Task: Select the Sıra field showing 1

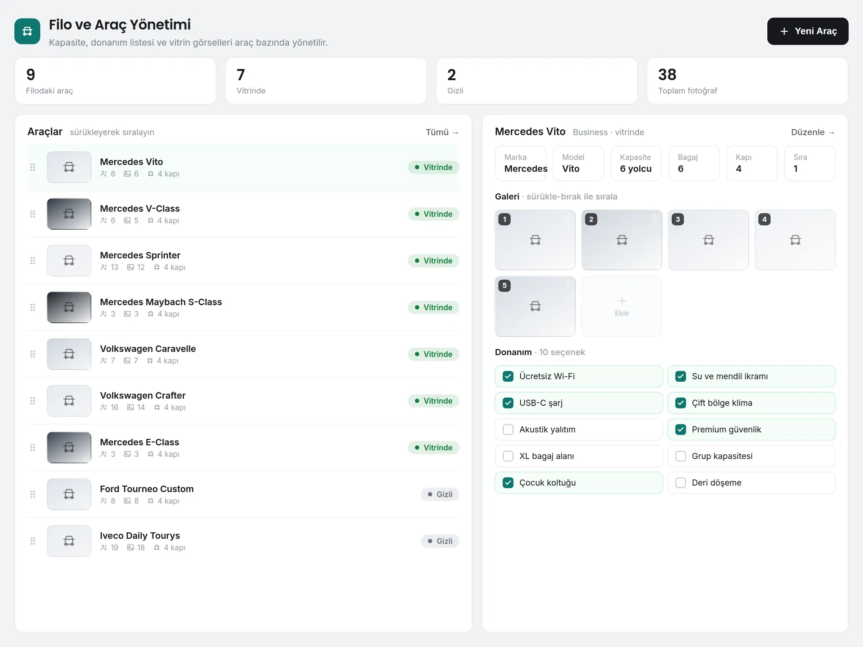Action: tap(809, 164)
